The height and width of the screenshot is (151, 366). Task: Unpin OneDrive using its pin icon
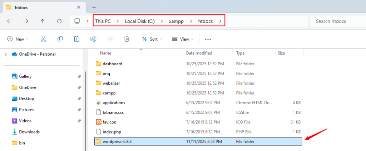pyautogui.click(x=79, y=87)
